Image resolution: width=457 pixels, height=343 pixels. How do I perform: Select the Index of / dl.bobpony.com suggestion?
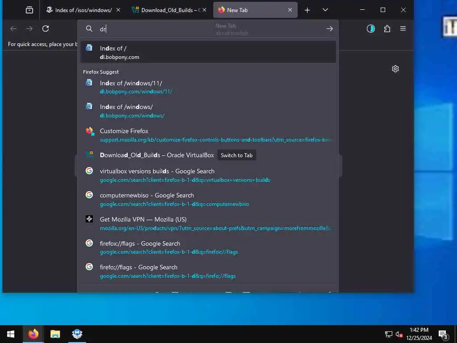point(208,52)
